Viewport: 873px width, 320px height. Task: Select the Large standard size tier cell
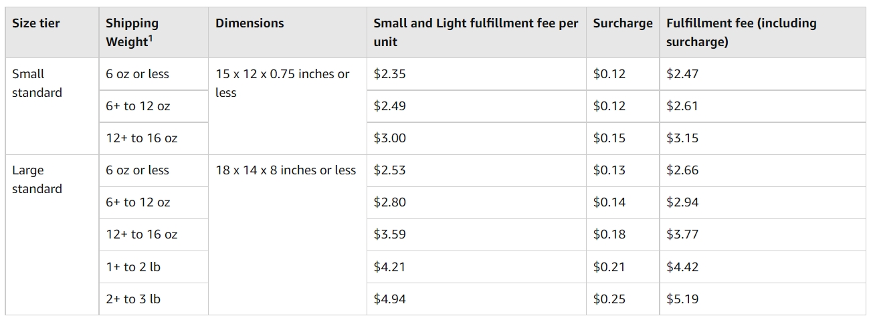point(52,234)
